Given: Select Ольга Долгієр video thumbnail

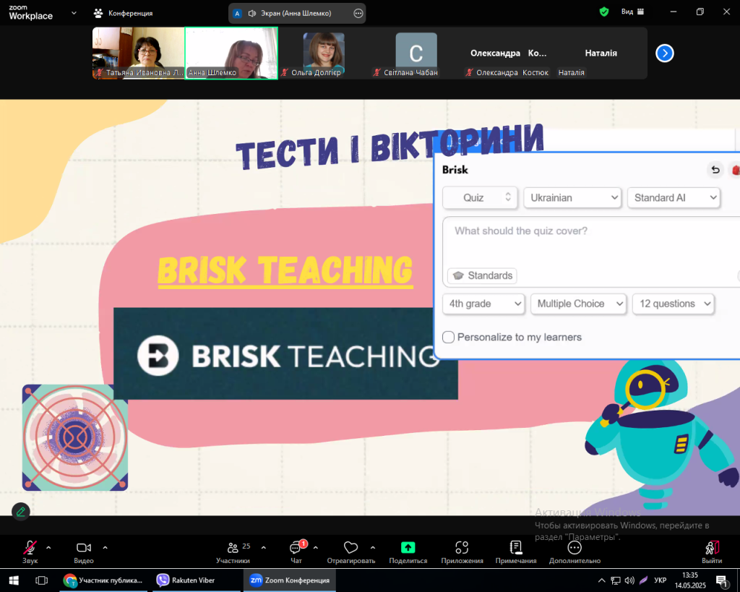Looking at the screenshot, I should (324, 53).
